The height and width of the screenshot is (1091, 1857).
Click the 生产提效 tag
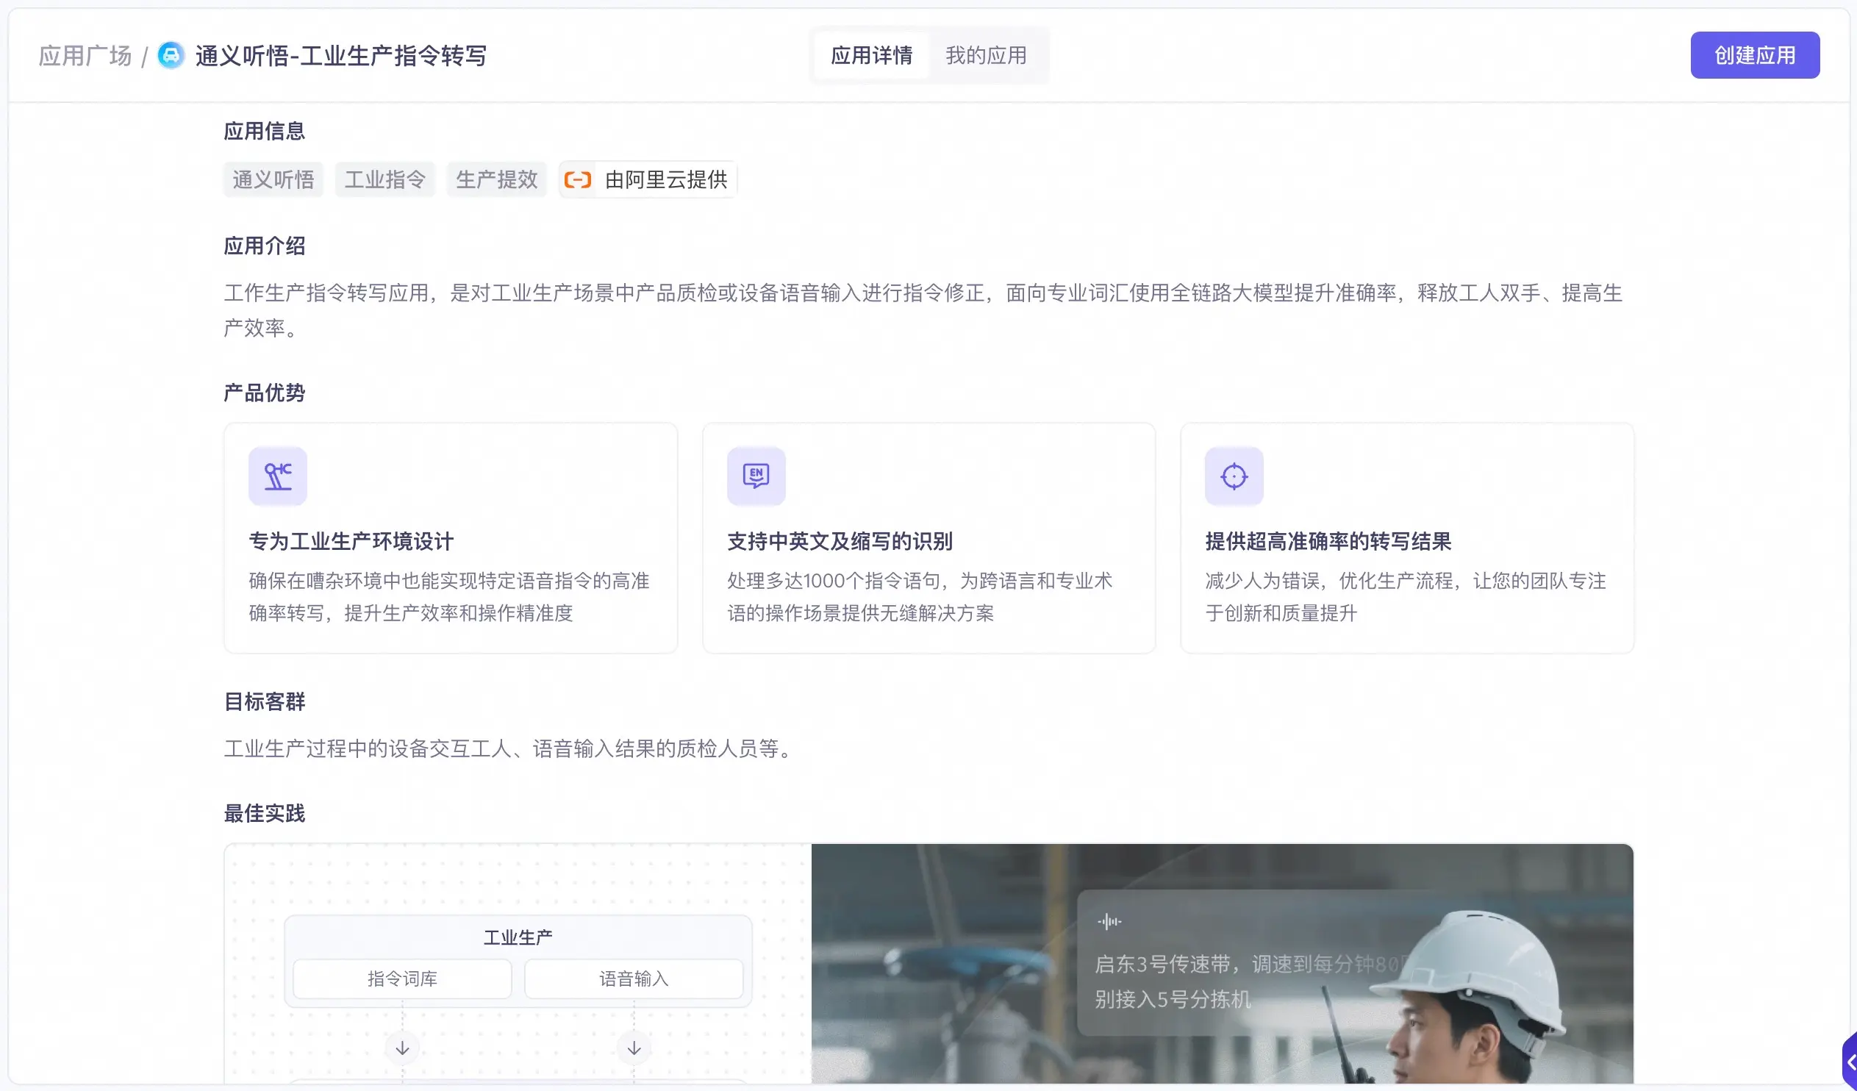(x=497, y=180)
